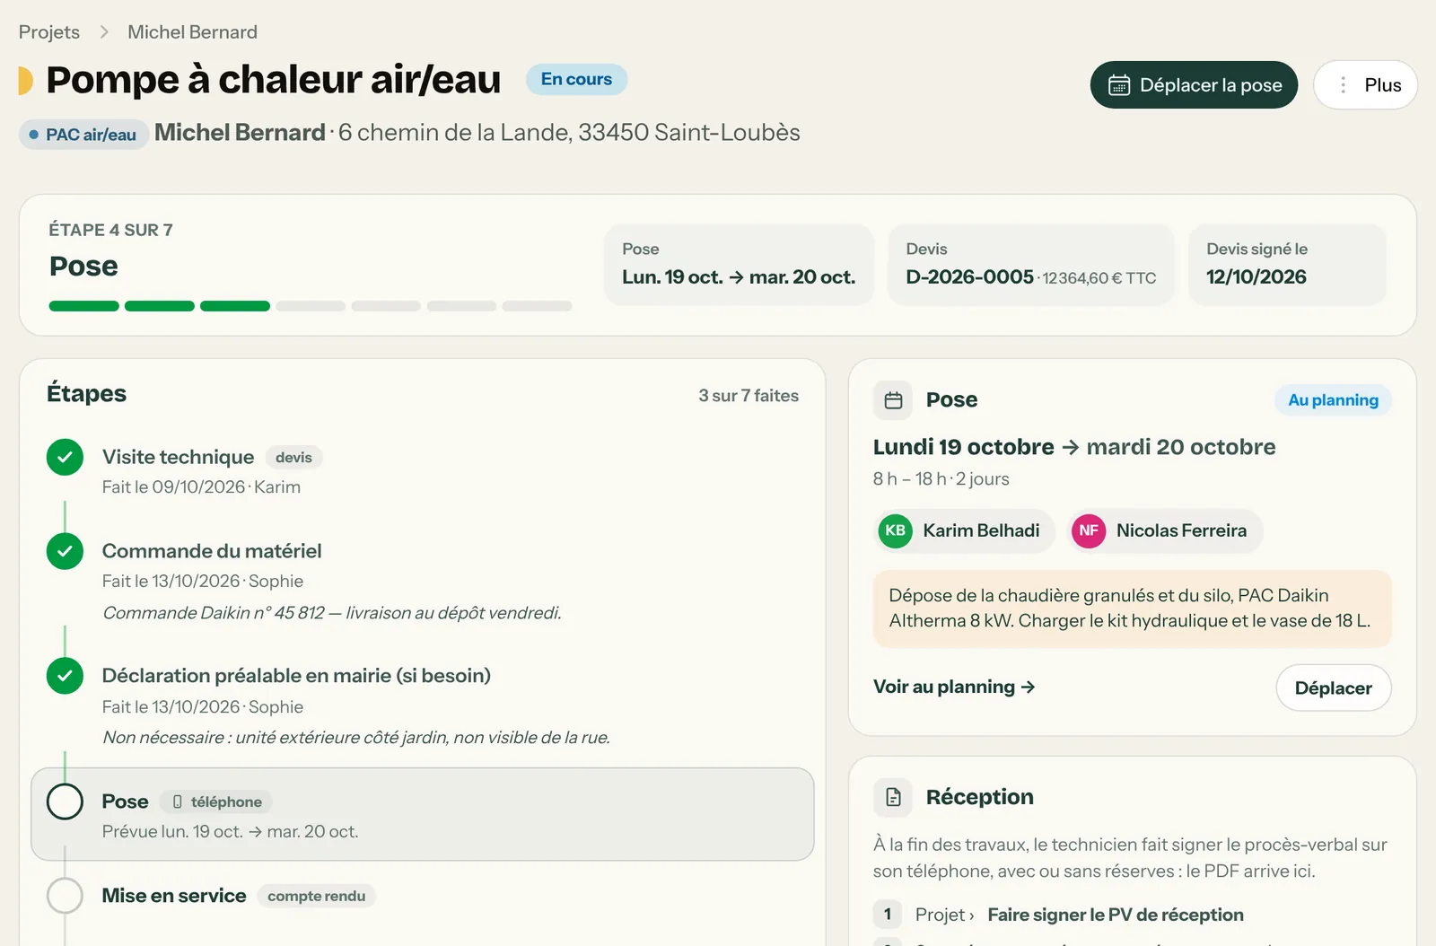Click Michel Bernard client name in header
The image size is (1436, 946).
(x=240, y=133)
